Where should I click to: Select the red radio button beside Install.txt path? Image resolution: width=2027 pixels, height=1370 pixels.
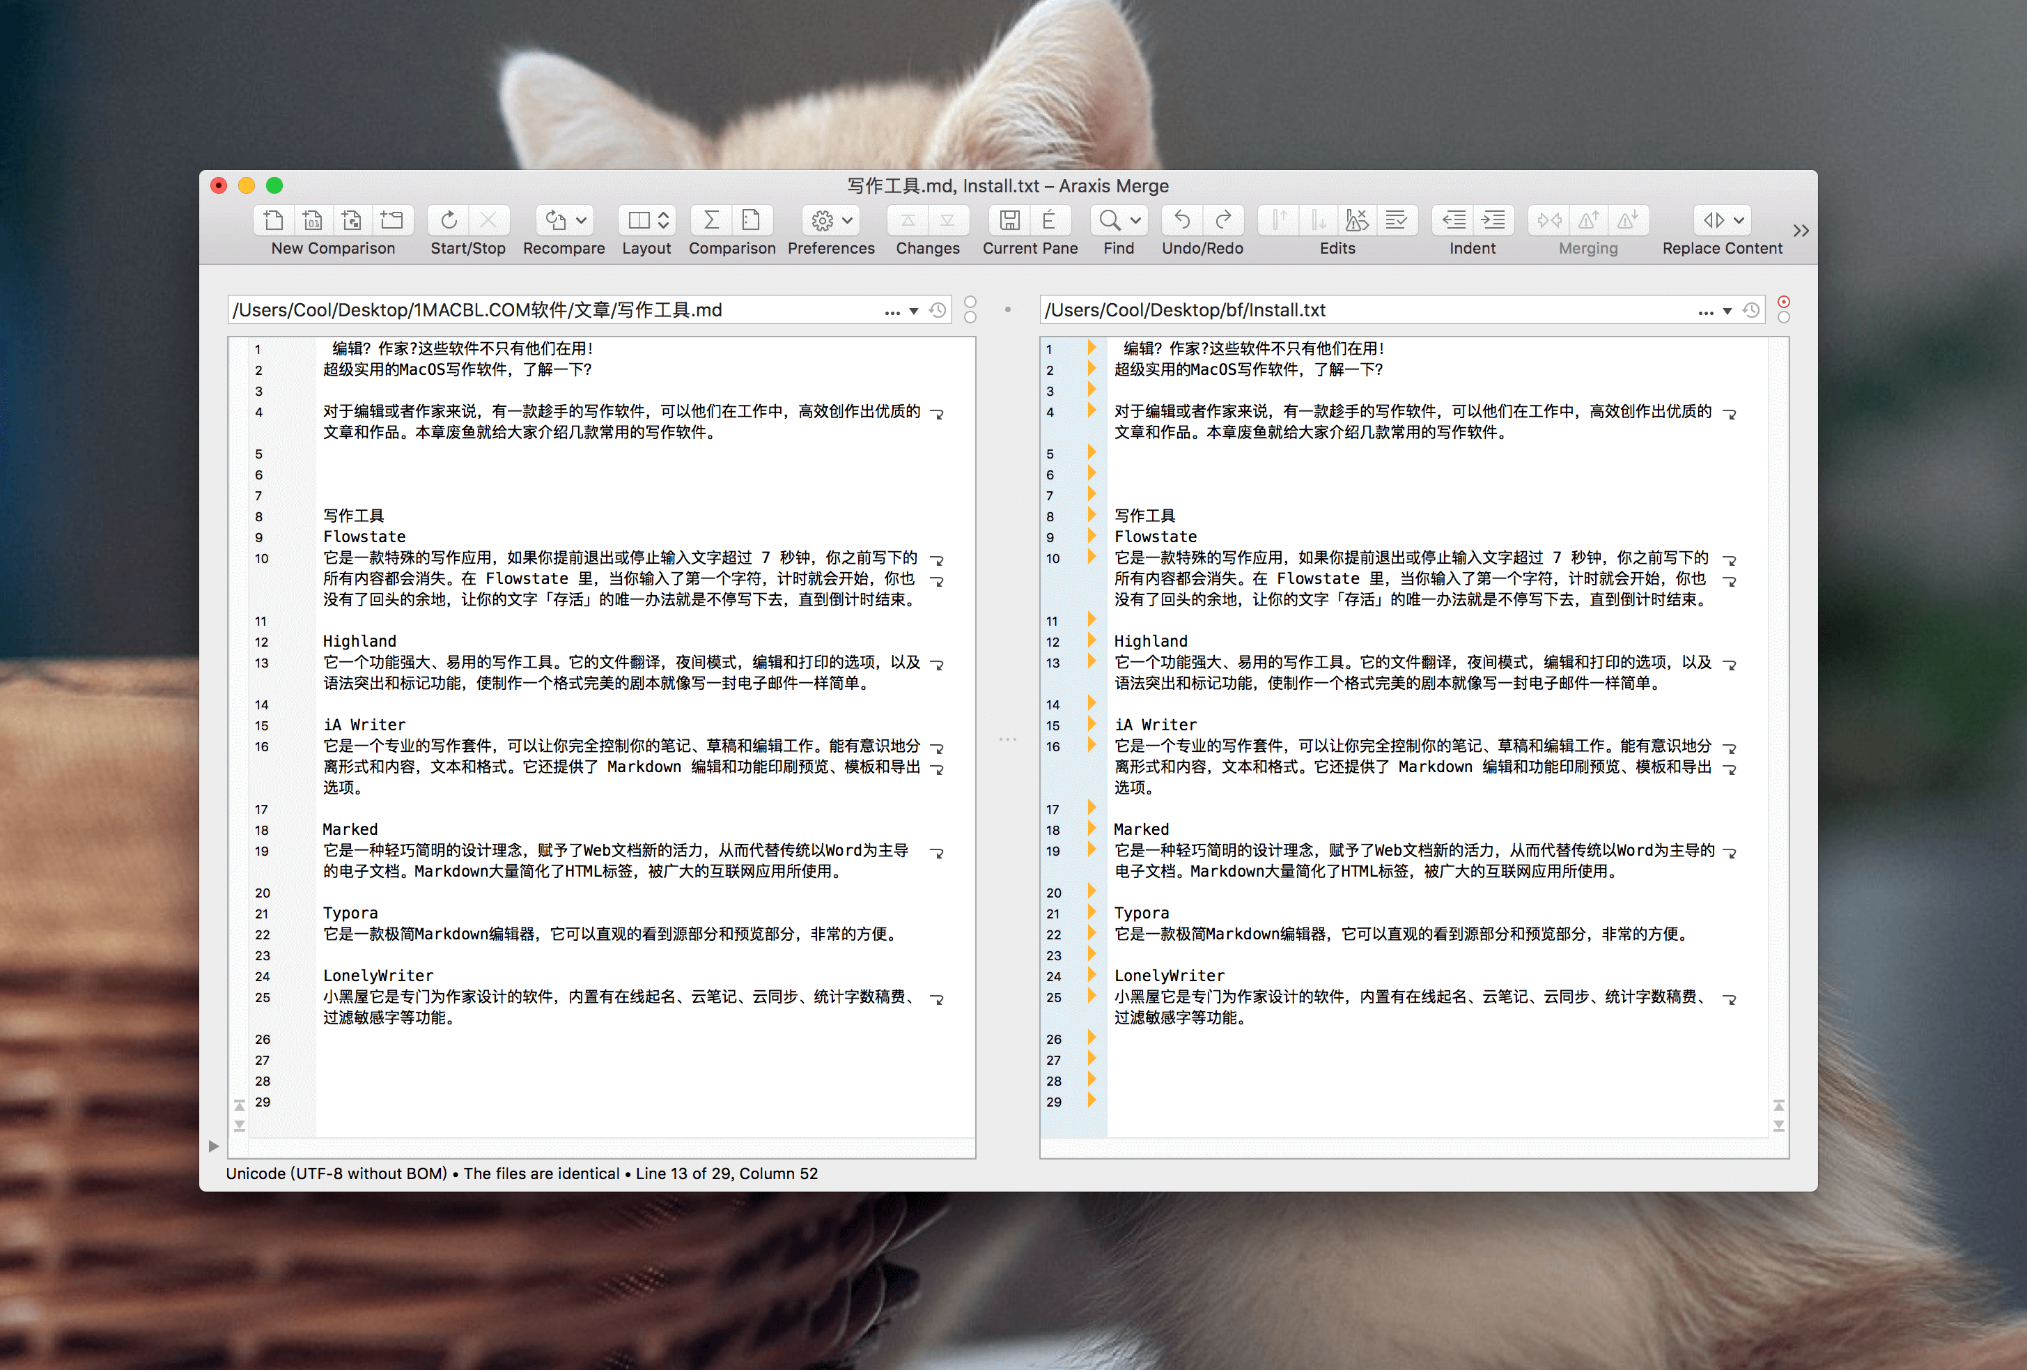click(1784, 302)
